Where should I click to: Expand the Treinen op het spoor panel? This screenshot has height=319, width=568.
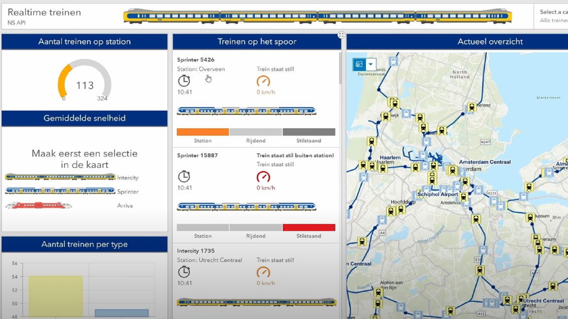coord(341,35)
